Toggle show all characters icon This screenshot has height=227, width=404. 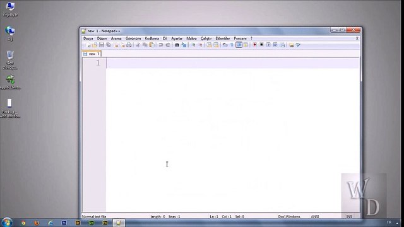point(232,45)
